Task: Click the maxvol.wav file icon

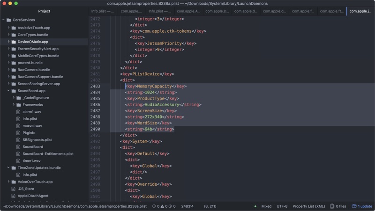Action: click(18, 126)
